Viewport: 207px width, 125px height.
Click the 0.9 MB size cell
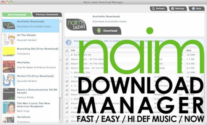(x=190, y=64)
